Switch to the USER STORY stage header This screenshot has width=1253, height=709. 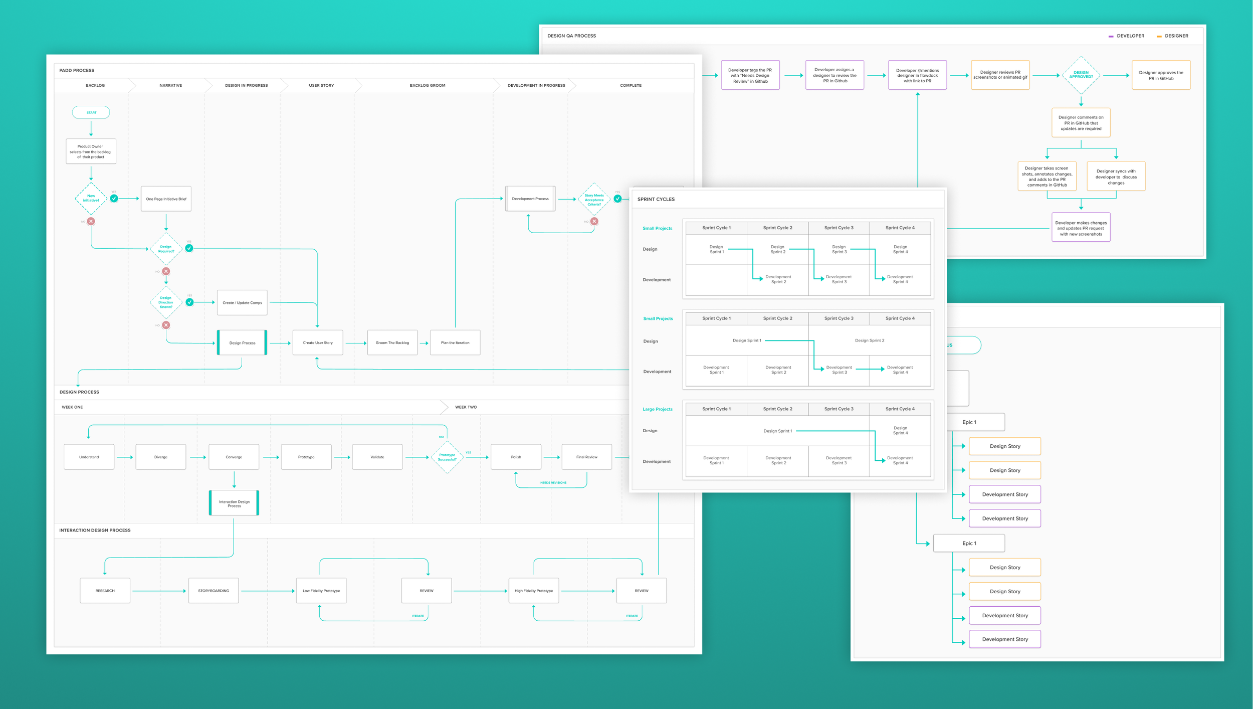[321, 85]
